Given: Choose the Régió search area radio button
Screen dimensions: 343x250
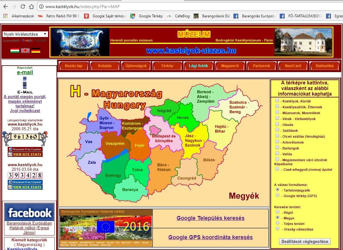Looking at the screenshot, I should (x=278, y=212).
